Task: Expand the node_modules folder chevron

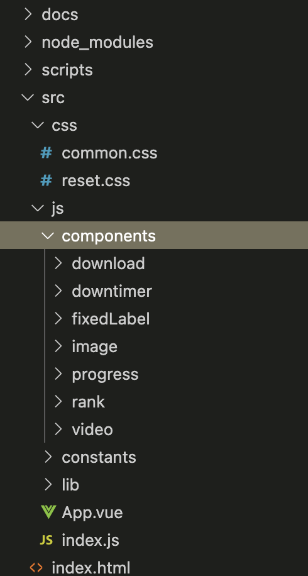Action: (28, 42)
